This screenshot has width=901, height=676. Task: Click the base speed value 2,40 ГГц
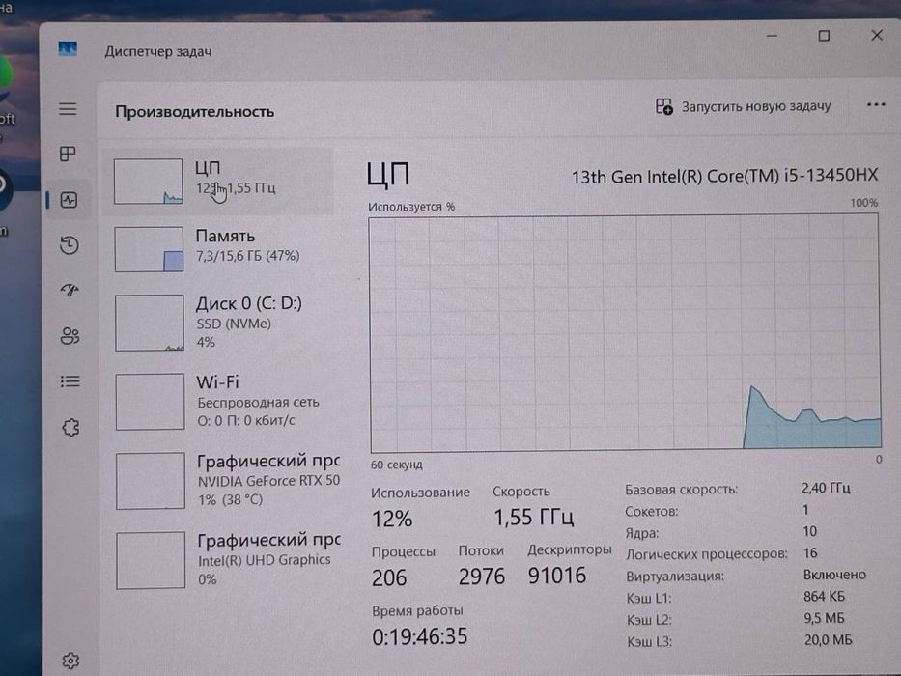[826, 488]
